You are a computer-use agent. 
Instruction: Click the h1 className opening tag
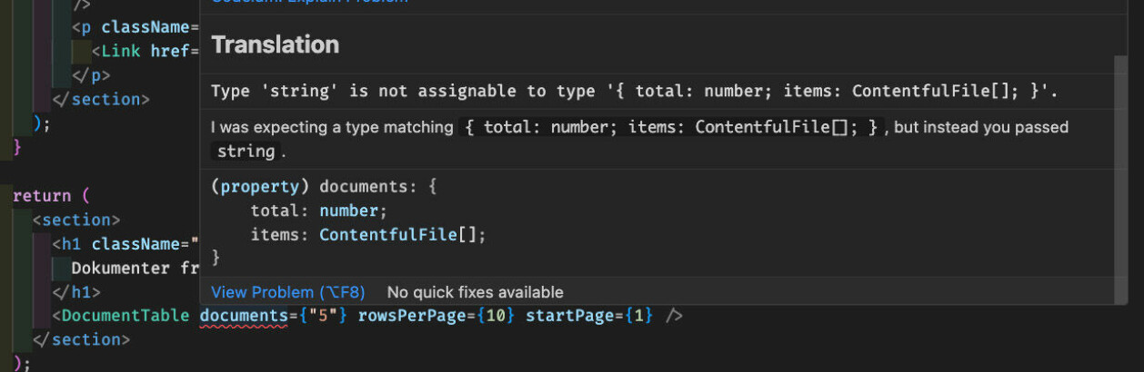[x=125, y=244]
